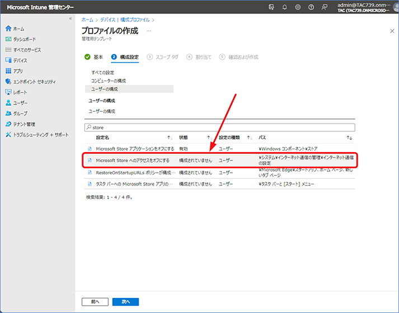
Task: Click the 次へ button
Action: pyautogui.click(x=125, y=302)
